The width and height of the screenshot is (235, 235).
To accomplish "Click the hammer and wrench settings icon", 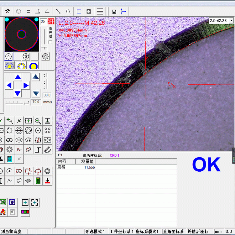I will pos(8,11).
